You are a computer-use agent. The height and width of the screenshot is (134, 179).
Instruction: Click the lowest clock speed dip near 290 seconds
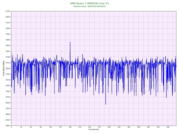106,104
